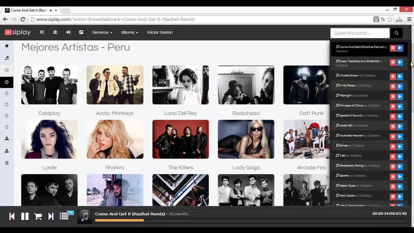The height and width of the screenshot is (233, 414).
Task: Click the share arrow icon in the navbar
Action: [x=81, y=32]
